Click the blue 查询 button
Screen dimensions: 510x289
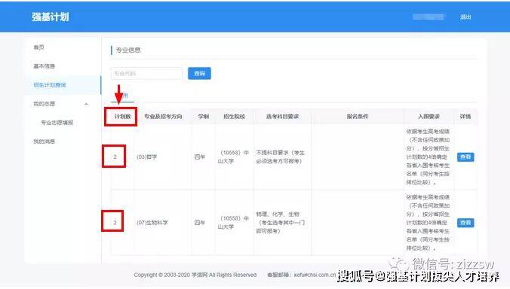coord(199,74)
